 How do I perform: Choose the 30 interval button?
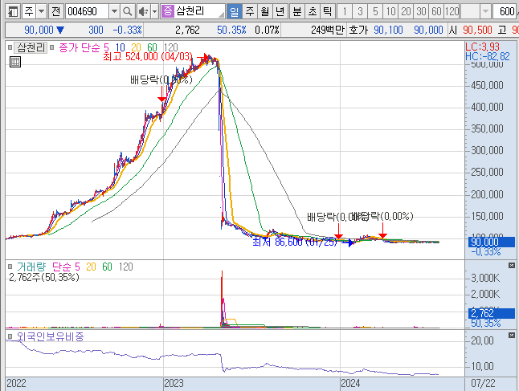(x=421, y=11)
